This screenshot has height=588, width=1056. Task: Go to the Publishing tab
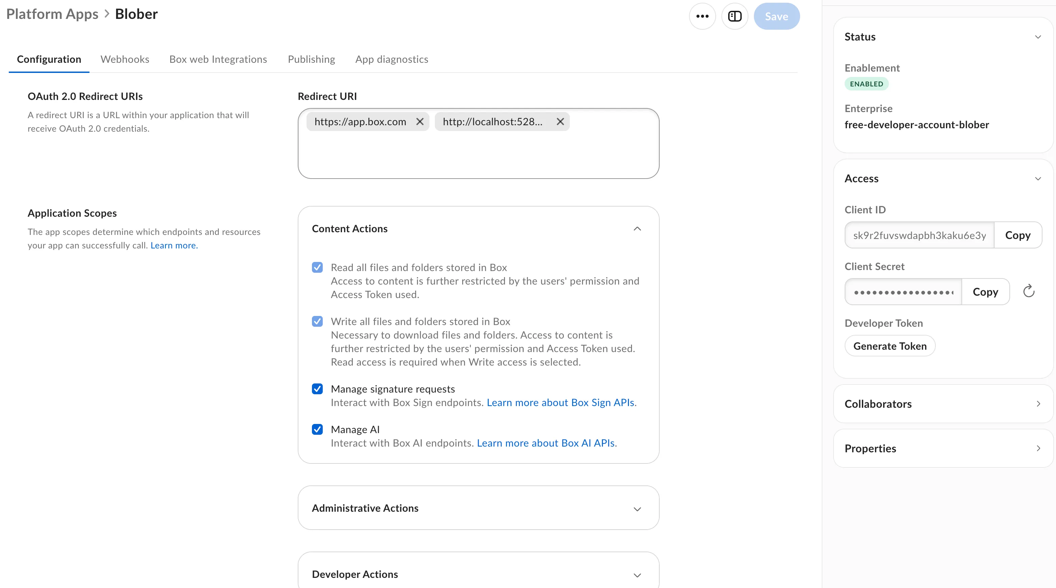click(x=312, y=59)
